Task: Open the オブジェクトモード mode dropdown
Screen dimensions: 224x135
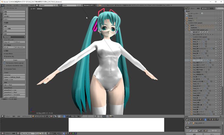Action: 41,116
